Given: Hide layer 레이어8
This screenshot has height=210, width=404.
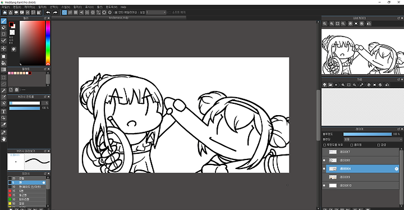Looking at the screenshot, I should (x=324, y=160).
